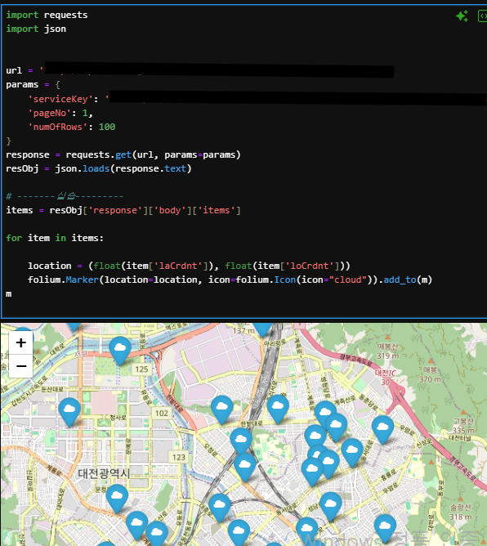Click the 'pageNo' value 1

pos(85,113)
